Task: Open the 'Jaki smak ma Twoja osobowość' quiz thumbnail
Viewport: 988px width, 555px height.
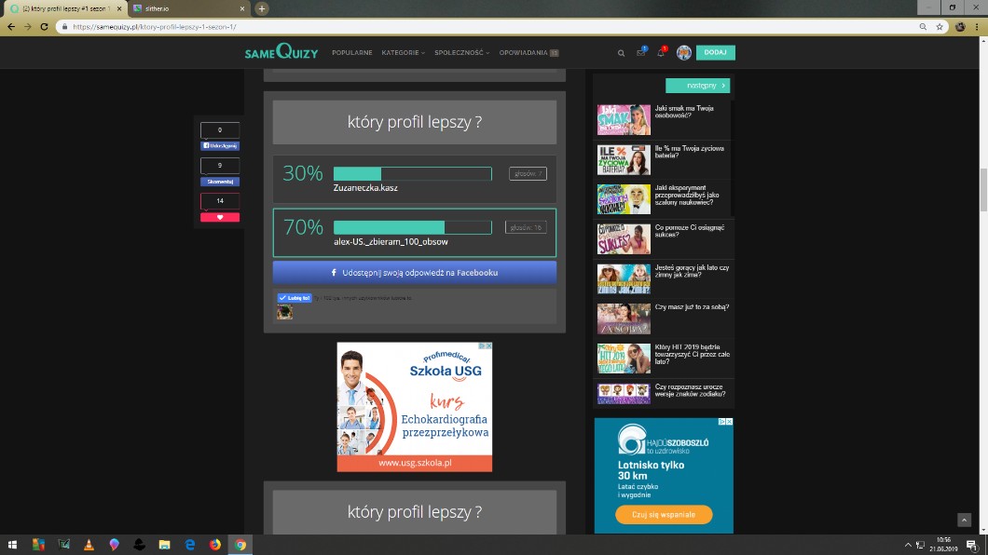Action: 624,120
